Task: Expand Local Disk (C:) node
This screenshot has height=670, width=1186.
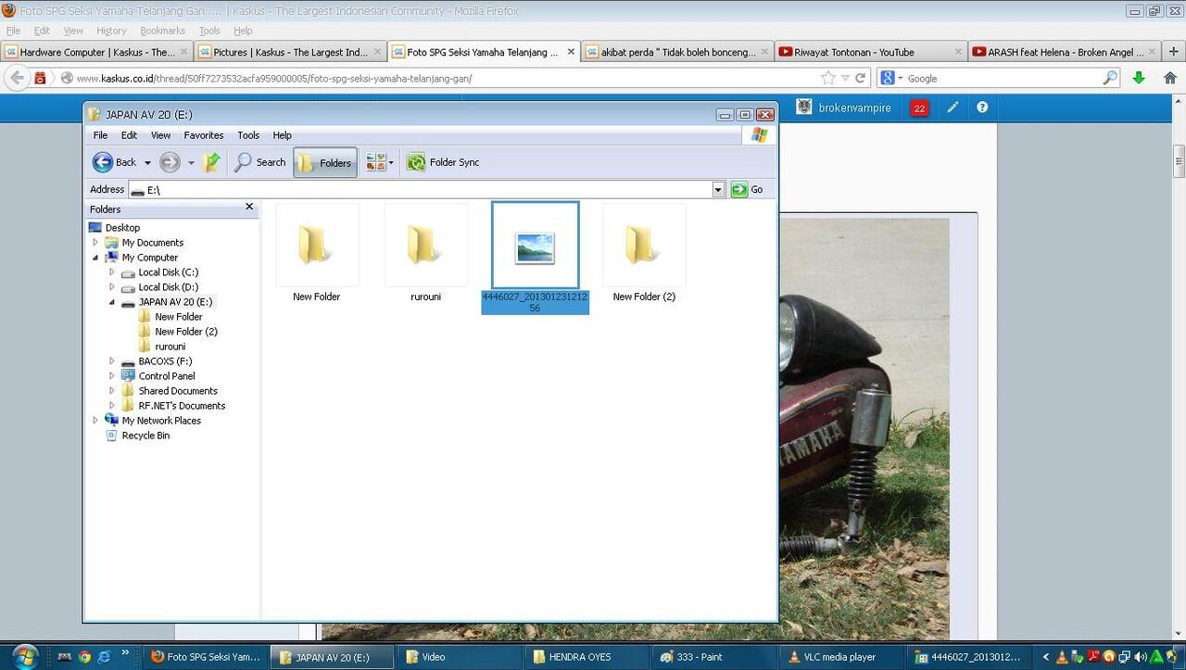Action: (x=111, y=272)
